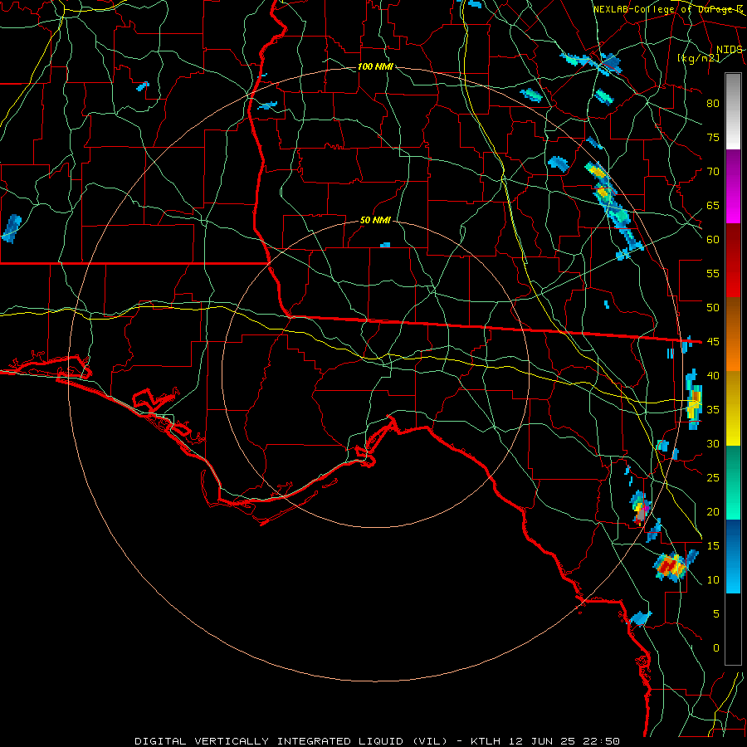Screen dimensions: 747x747
Task: Click the blue echo at far left edge
Action: [x=12, y=229]
